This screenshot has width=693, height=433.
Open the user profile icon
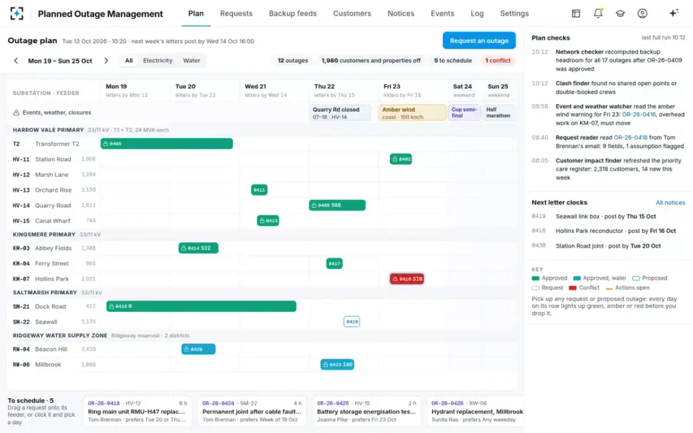tap(642, 13)
